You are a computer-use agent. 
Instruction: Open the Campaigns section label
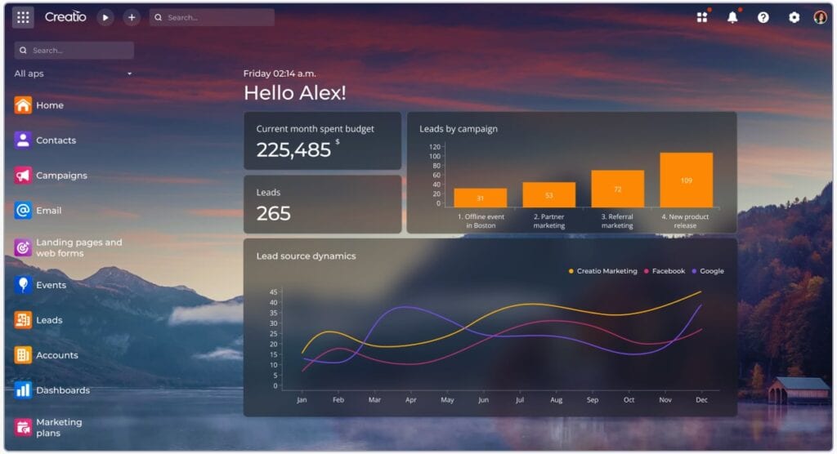click(61, 176)
